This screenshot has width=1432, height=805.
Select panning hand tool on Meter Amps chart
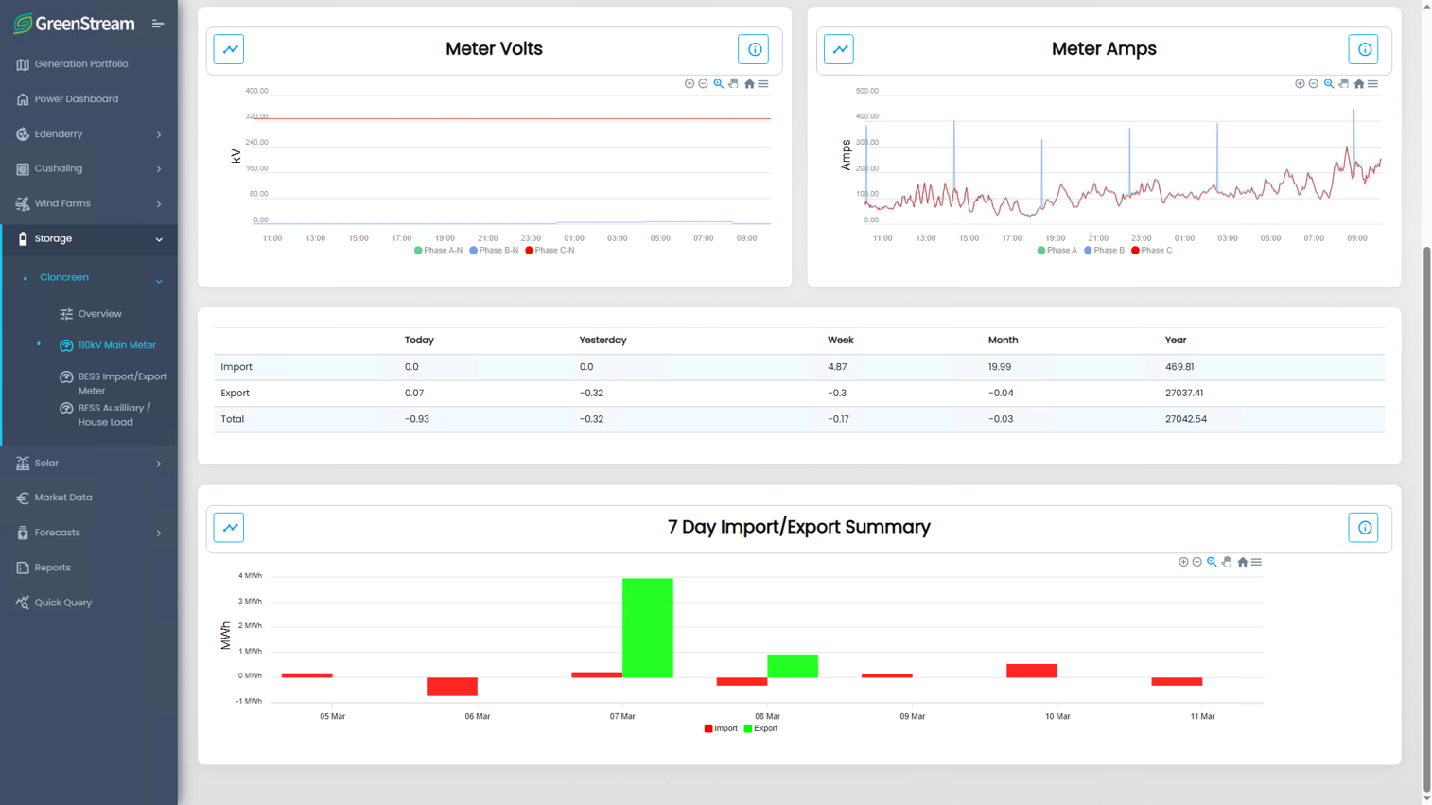(1344, 83)
